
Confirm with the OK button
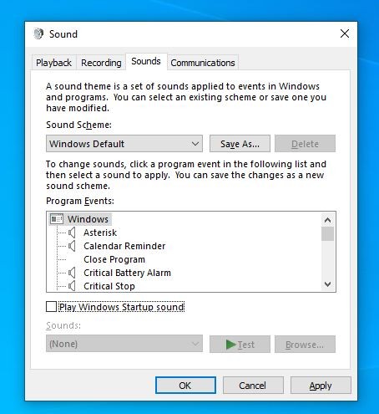pos(185,386)
